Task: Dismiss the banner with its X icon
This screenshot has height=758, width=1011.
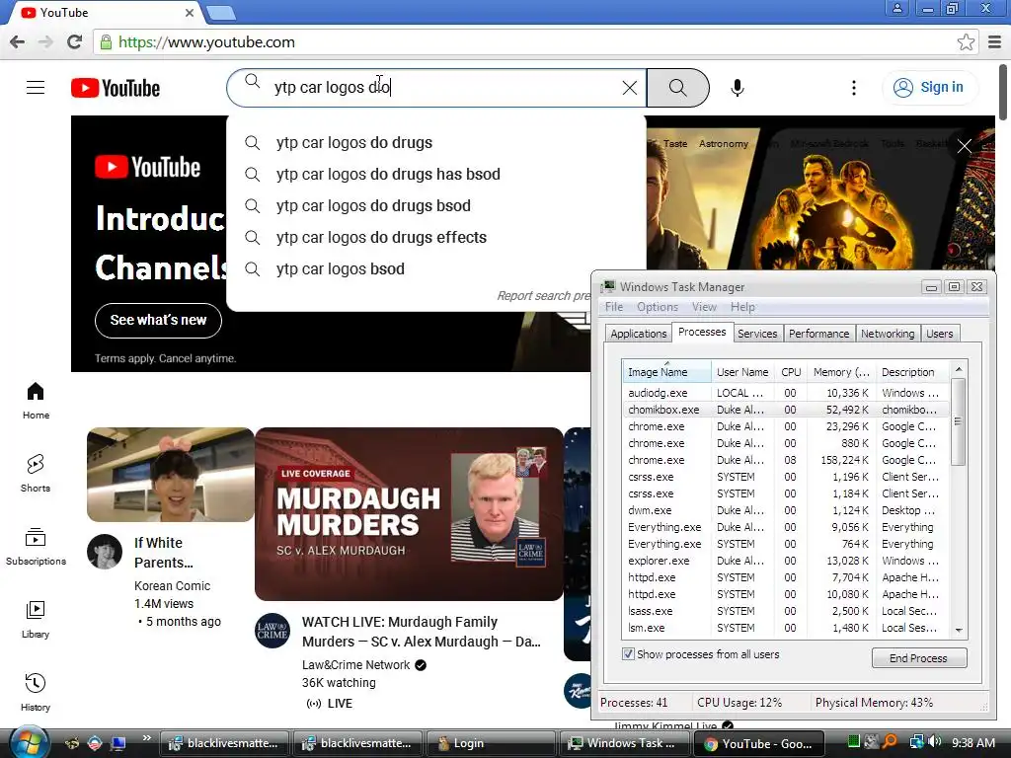Action: [x=964, y=146]
